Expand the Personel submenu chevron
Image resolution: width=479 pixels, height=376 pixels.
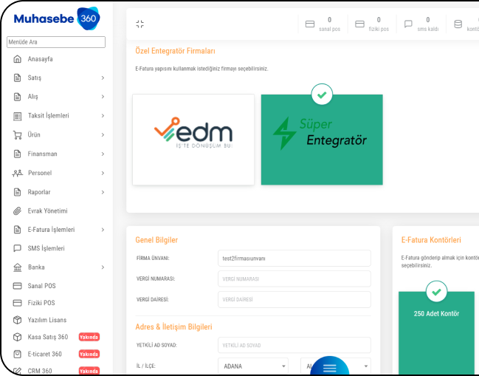point(103,173)
